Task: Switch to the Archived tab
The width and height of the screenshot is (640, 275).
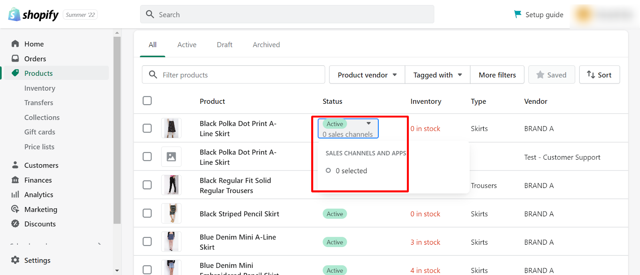Action: [266, 45]
